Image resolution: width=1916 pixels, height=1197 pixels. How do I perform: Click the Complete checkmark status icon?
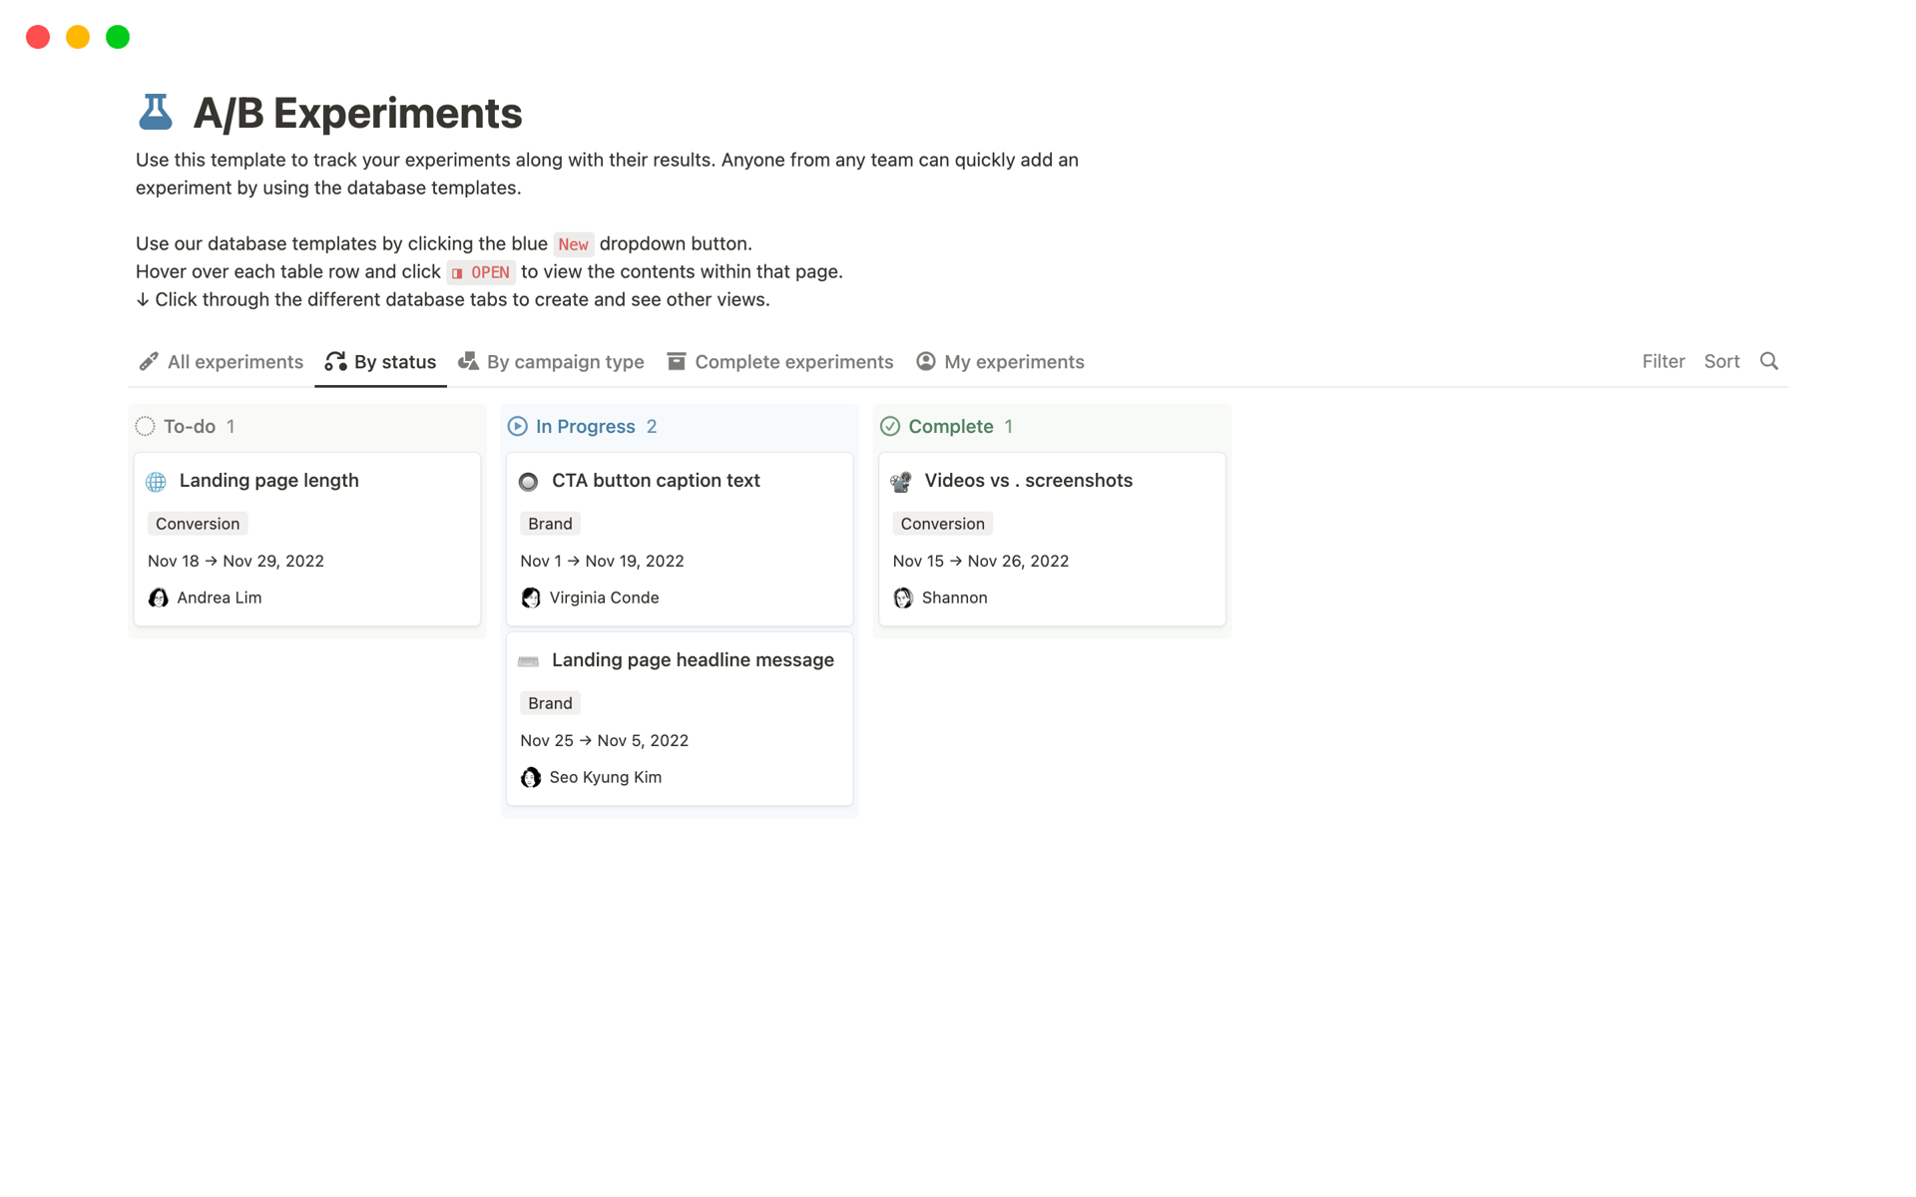coord(889,427)
